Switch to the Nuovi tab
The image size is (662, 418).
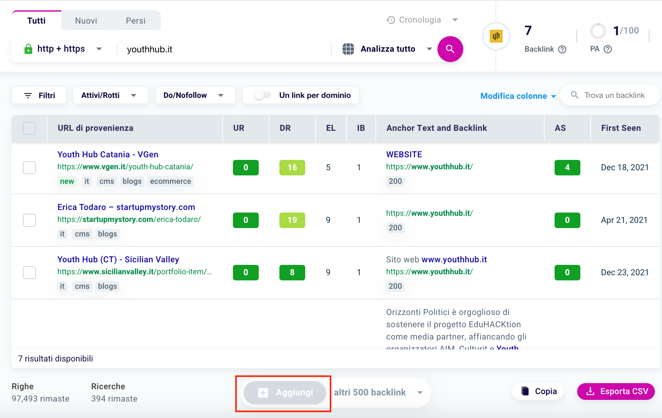click(x=86, y=21)
